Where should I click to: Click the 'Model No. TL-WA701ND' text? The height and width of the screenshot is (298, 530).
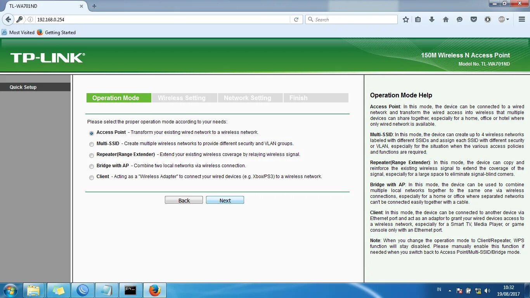(x=484, y=64)
